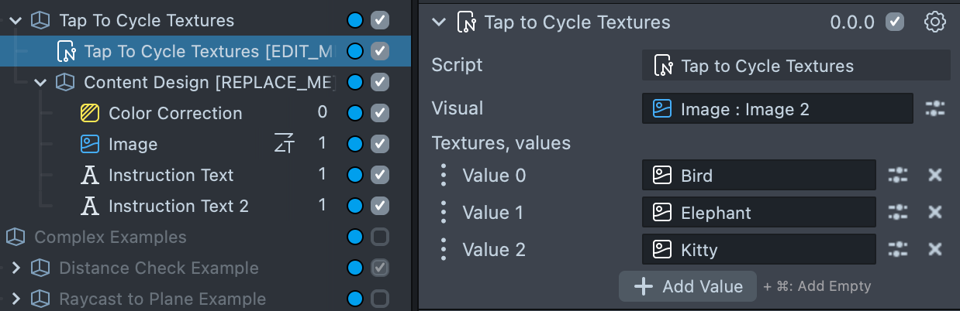The width and height of the screenshot is (960, 311).
Task: Click the Script field Tap to Cycle Textures
Action: [796, 67]
